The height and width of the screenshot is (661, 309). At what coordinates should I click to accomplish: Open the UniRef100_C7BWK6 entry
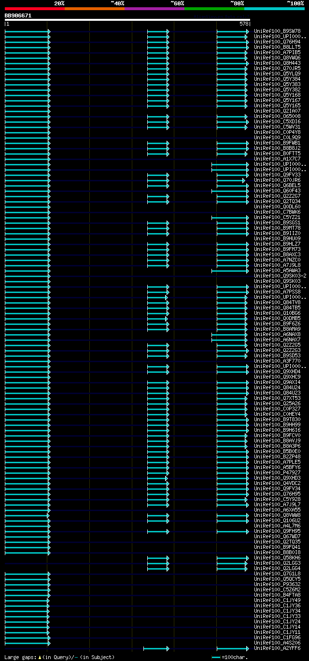pyautogui.click(x=277, y=212)
